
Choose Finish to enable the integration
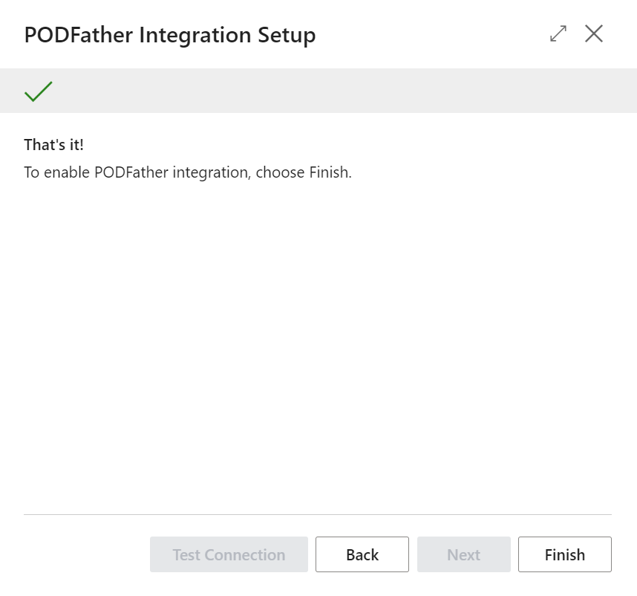(565, 554)
